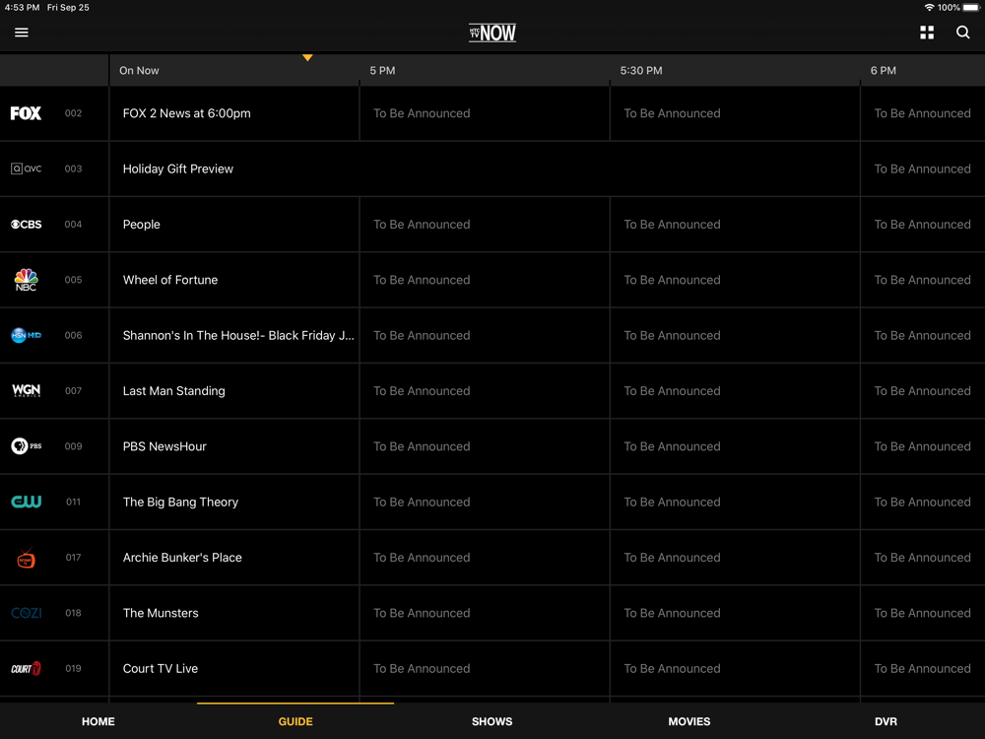Select the CBS channel logo
Image resolution: width=985 pixels, height=739 pixels.
[27, 225]
